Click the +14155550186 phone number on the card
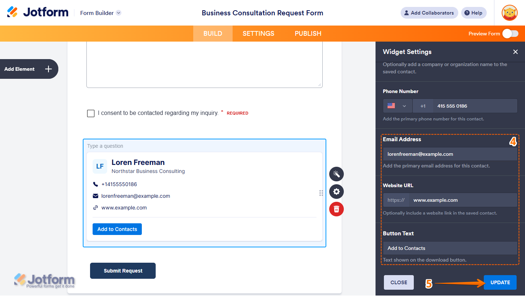Screen dimensions: 525x297 [119, 184]
